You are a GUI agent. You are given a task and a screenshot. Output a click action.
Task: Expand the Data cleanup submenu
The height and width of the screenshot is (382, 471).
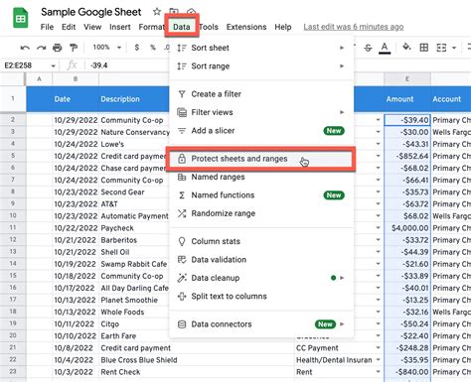[261, 278]
